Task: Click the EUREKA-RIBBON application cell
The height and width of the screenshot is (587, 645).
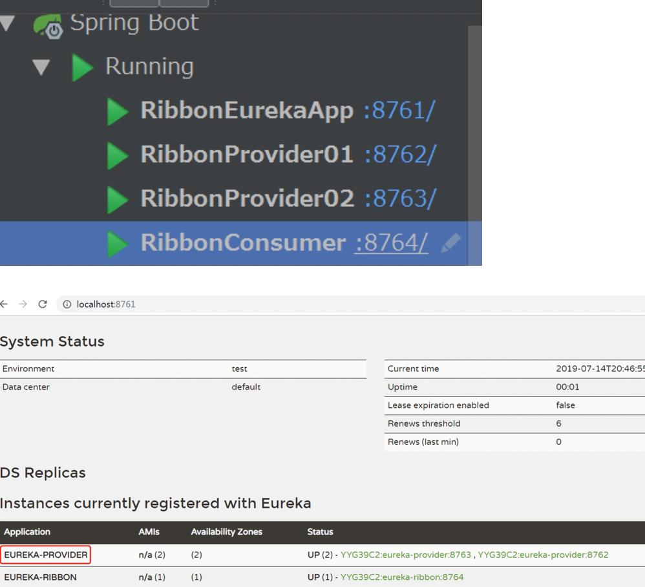Action: [40, 577]
